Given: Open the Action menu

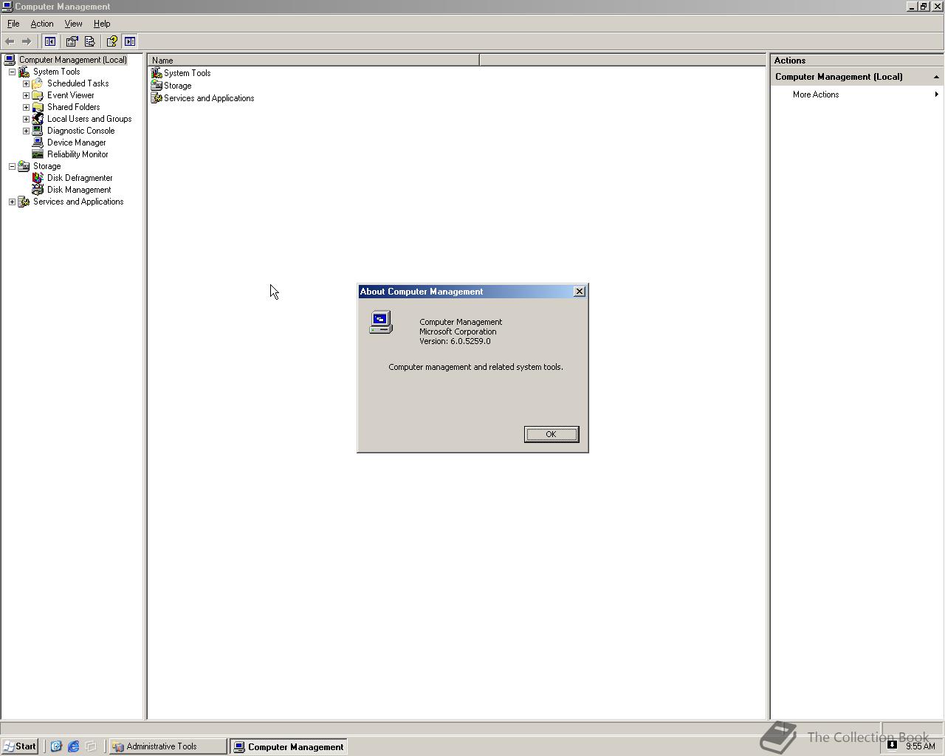Looking at the screenshot, I should (42, 24).
